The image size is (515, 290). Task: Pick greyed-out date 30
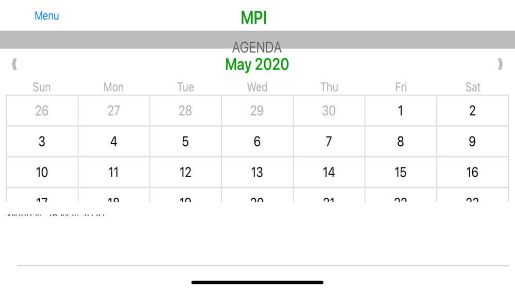click(x=329, y=111)
